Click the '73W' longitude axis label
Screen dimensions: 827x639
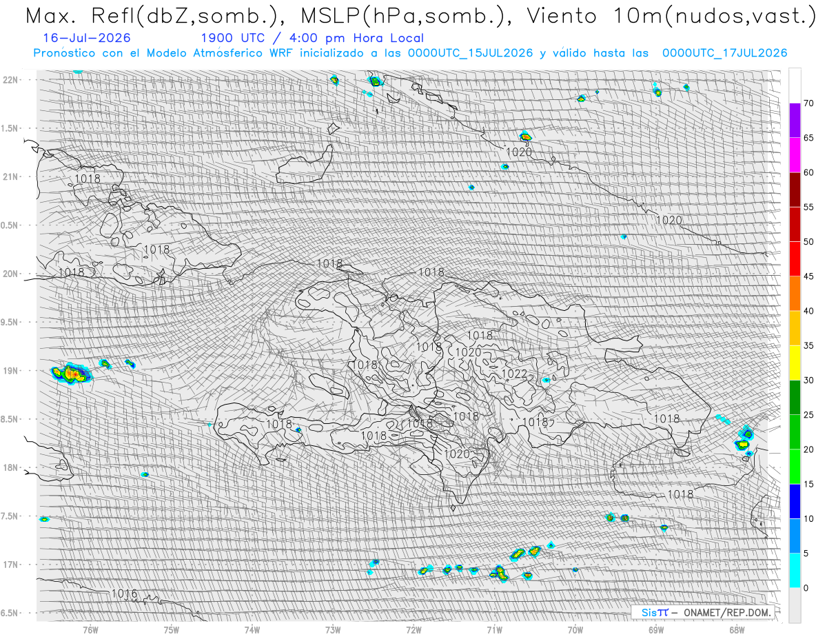(x=333, y=629)
